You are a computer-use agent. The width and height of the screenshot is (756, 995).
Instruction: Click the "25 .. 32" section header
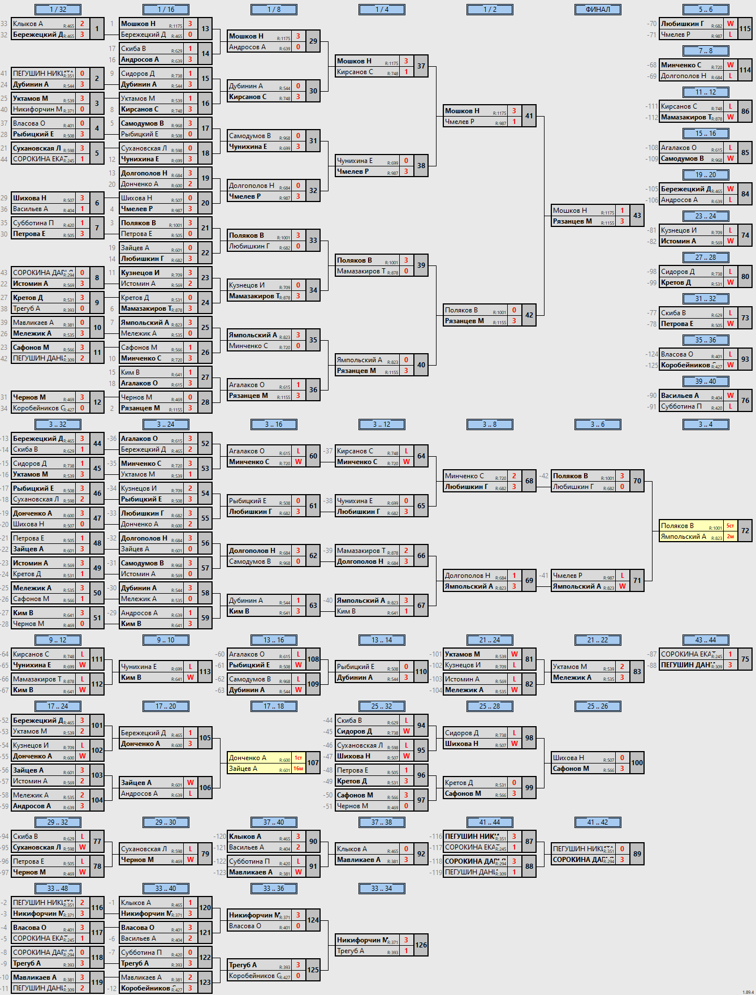pos(382,706)
